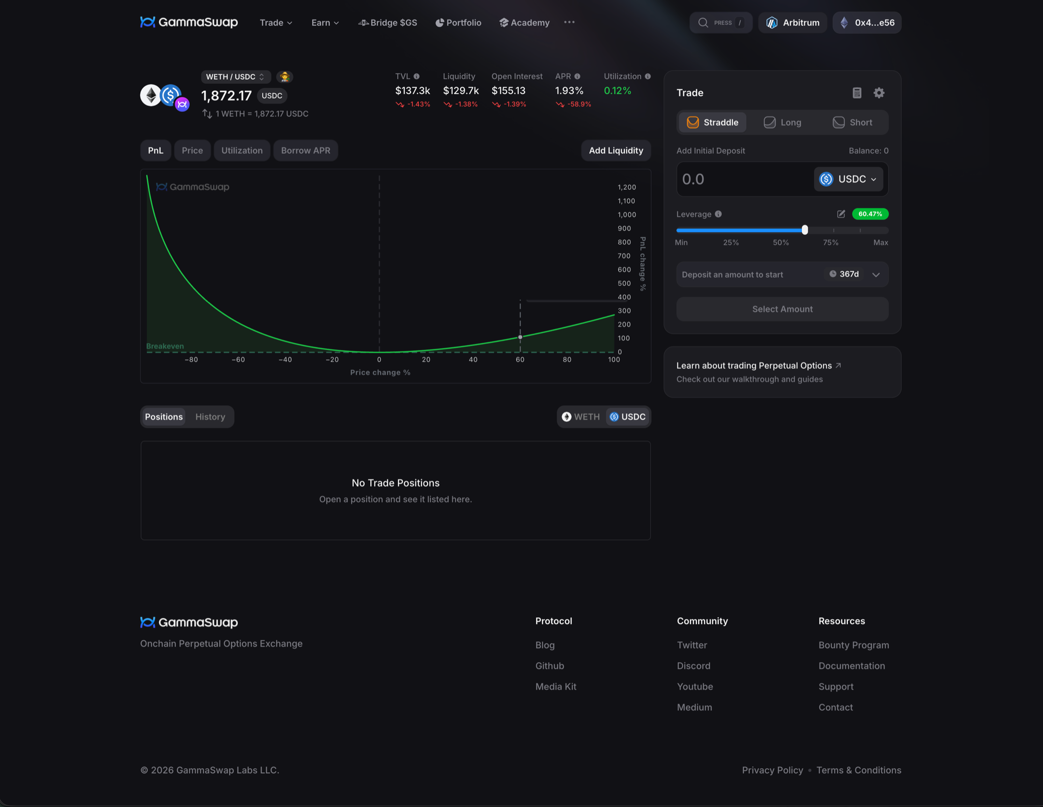Go to Portfolio page
The height and width of the screenshot is (807, 1043).
coord(458,23)
